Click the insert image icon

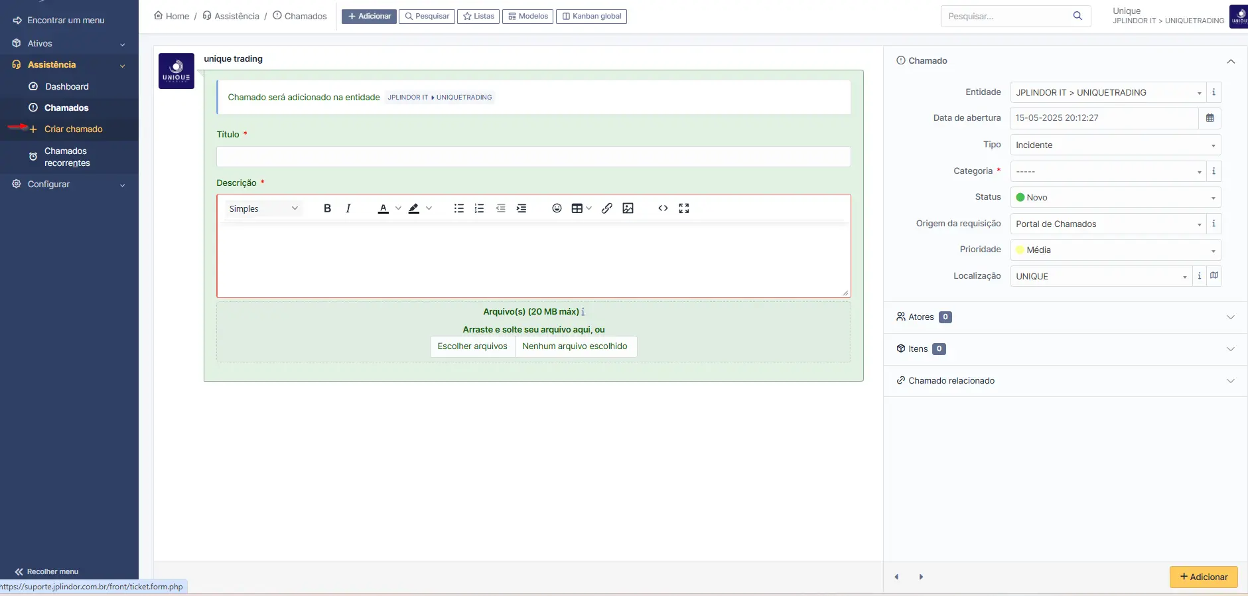pyautogui.click(x=628, y=208)
